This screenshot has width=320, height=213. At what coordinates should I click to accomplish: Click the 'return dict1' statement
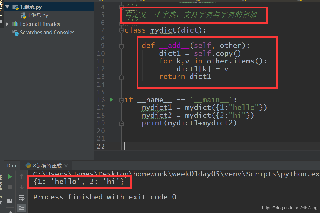coord(185,77)
